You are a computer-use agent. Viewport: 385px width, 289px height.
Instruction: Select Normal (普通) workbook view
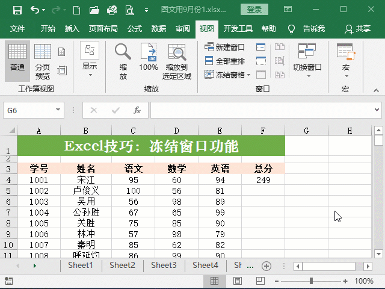[x=17, y=62]
